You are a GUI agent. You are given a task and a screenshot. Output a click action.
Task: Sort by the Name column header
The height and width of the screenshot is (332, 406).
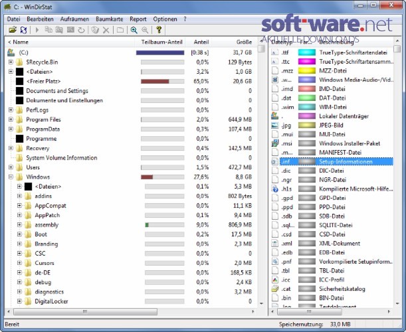pos(70,42)
